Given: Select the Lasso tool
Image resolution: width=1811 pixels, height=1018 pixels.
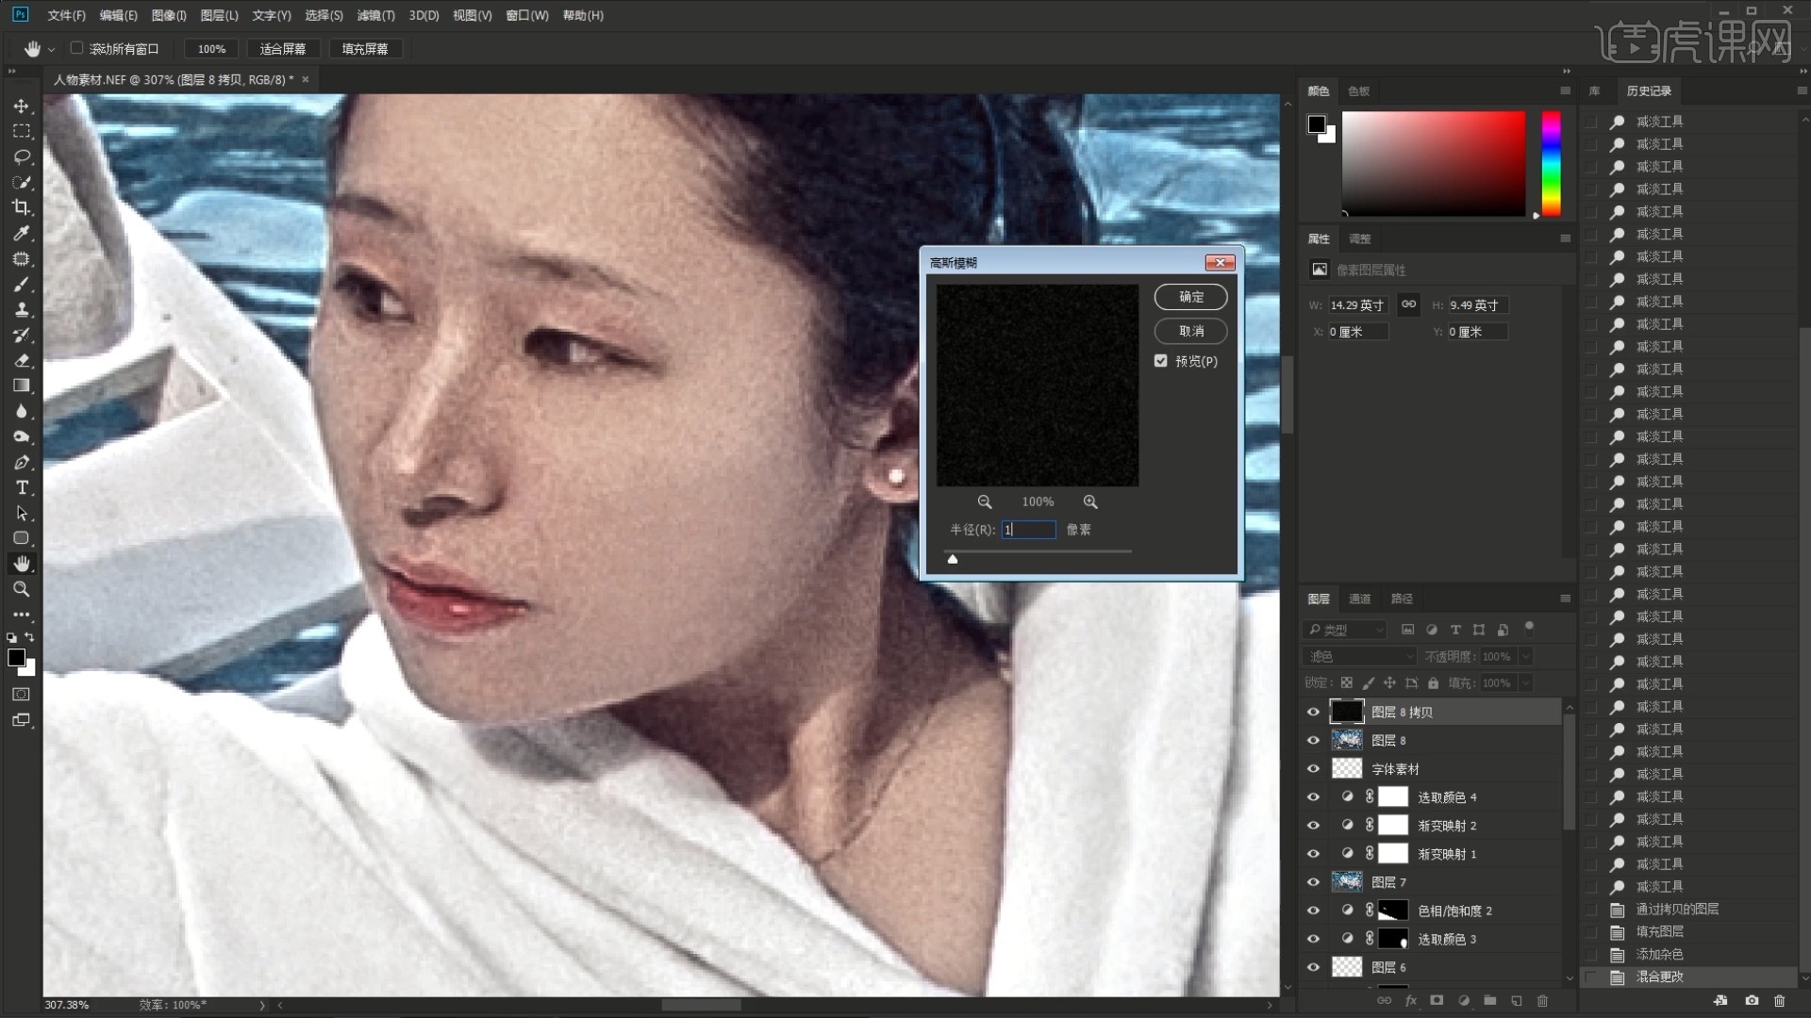Looking at the screenshot, I should (22, 156).
